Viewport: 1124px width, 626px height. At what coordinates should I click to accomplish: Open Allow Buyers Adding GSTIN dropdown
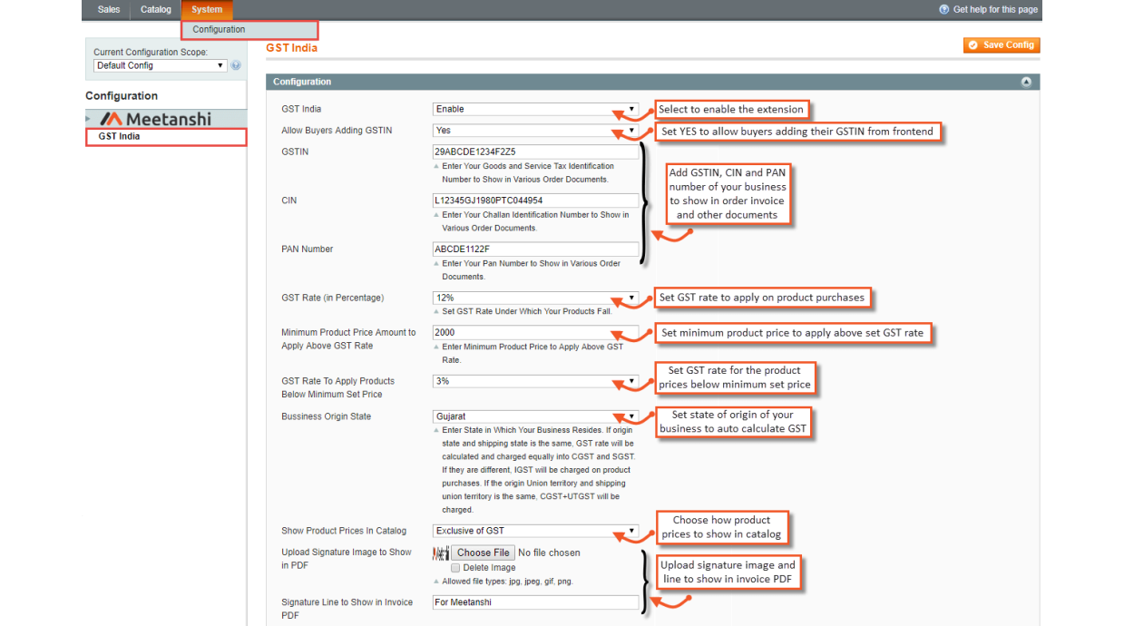535,131
